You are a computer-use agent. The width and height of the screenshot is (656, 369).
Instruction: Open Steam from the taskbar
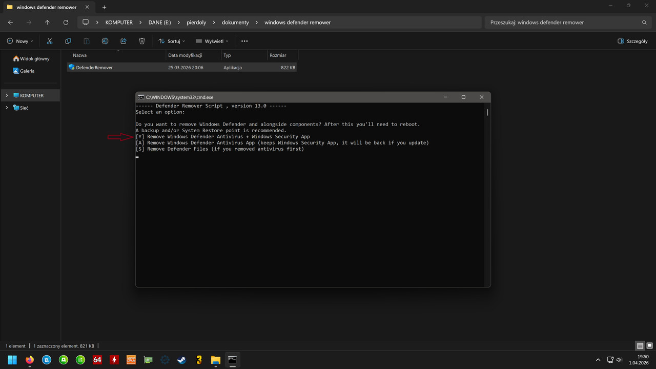coord(181,360)
